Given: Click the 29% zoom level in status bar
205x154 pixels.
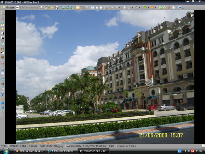Looking at the screenshot, I should (x=112, y=146).
